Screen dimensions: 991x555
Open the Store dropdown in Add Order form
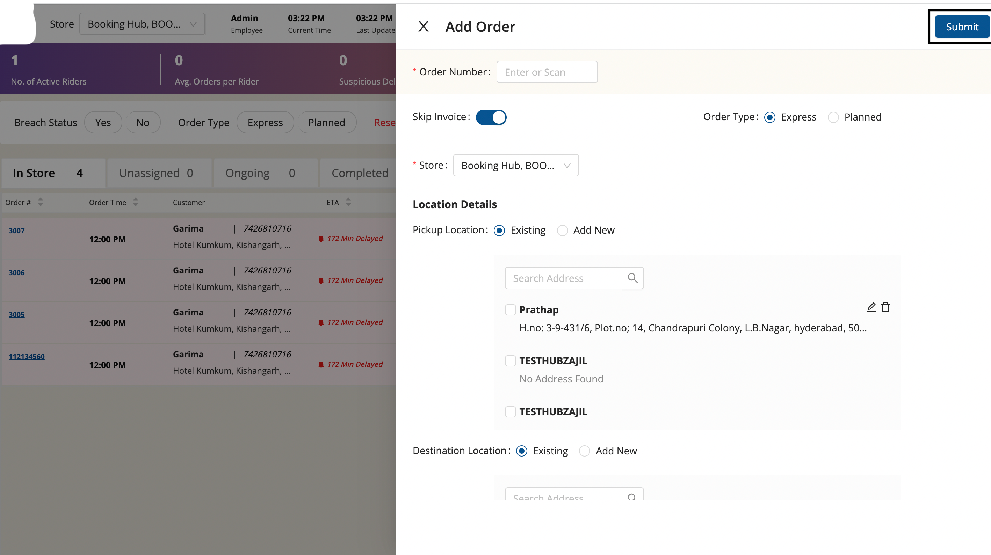click(515, 166)
